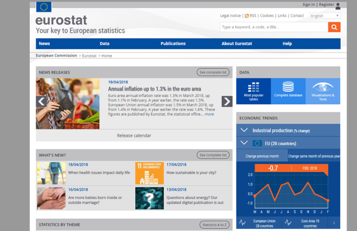Viewport: 357px width, 231px height.
Task: Open health issues article thumbnail
Action: (x=52, y=173)
